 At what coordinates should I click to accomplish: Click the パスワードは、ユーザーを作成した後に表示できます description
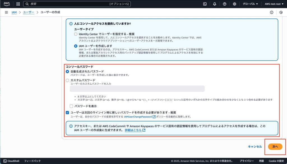click(x=100, y=75)
